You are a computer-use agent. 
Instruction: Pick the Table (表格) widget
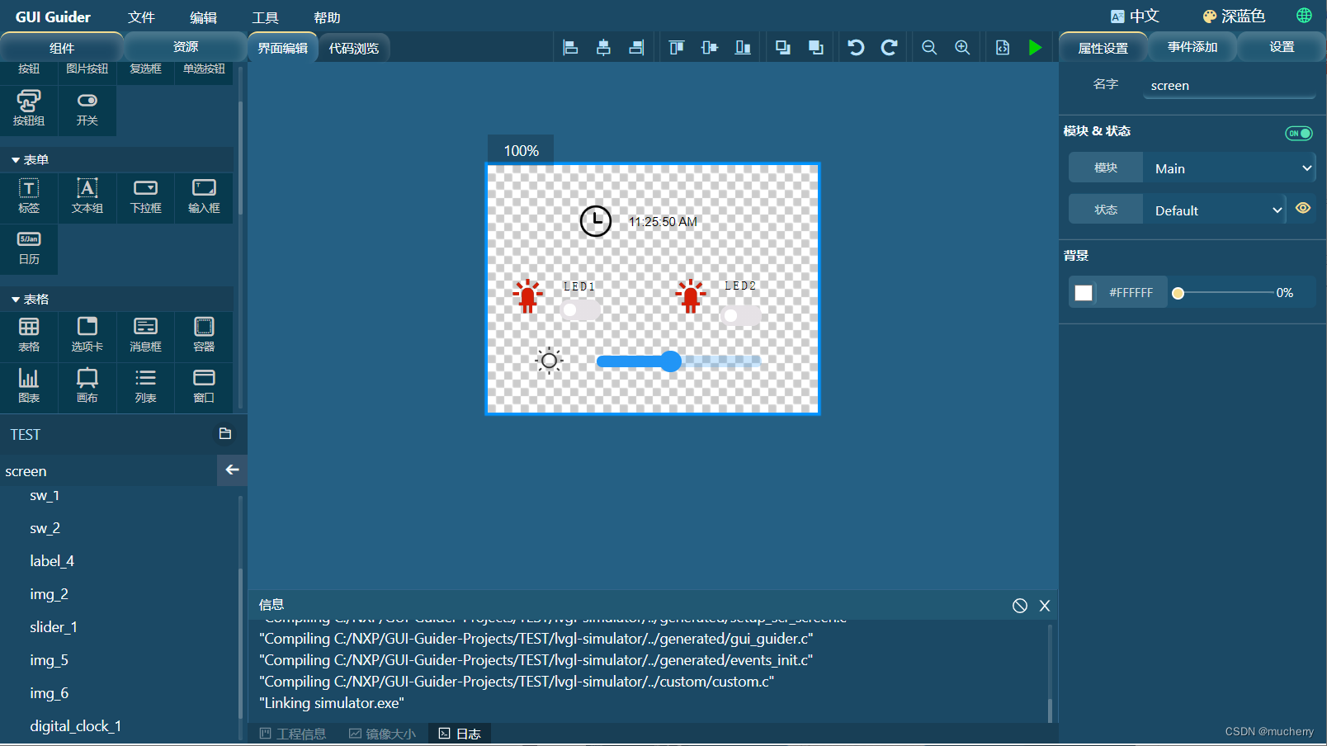pyautogui.click(x=29, y=335)
